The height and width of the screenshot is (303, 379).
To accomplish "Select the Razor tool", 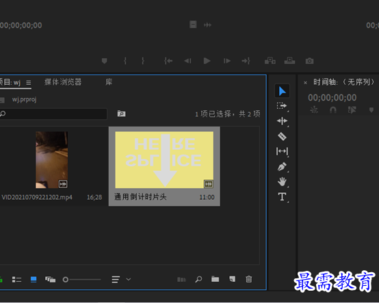I will click(x=282, y=136).
